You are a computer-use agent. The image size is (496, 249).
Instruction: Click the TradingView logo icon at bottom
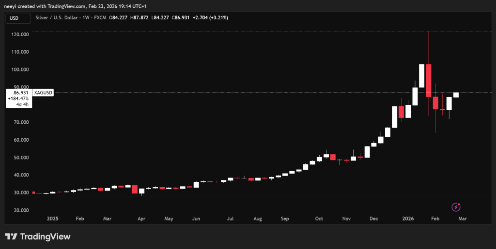pos(11,236)
